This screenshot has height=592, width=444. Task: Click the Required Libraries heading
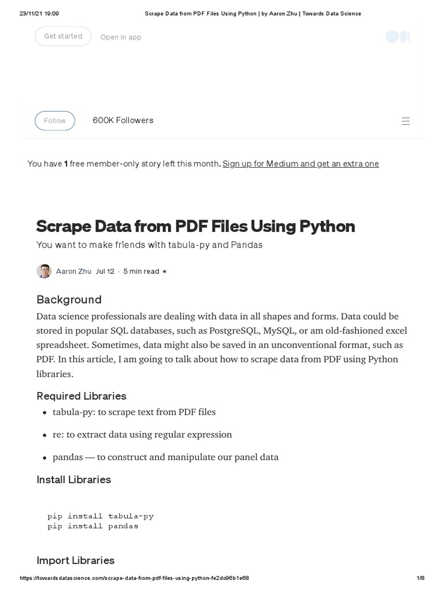[82, 396]
